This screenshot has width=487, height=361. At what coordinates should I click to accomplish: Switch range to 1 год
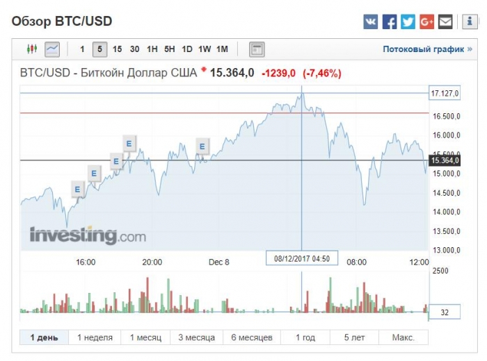coord(305,337)
